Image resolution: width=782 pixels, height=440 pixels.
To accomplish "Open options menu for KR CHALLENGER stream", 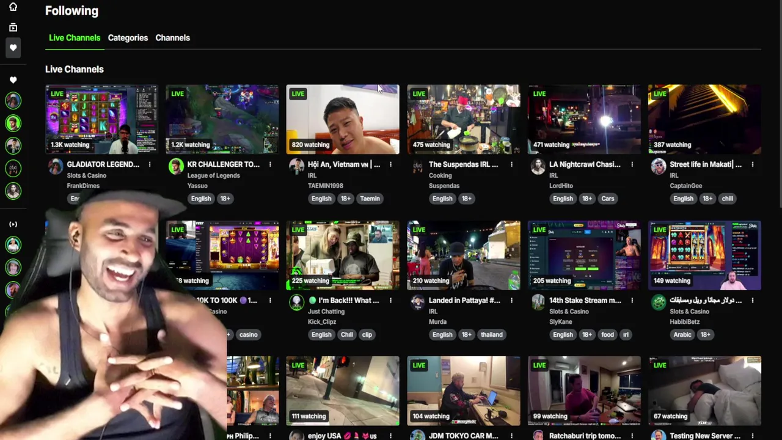I will click(270, 164).
